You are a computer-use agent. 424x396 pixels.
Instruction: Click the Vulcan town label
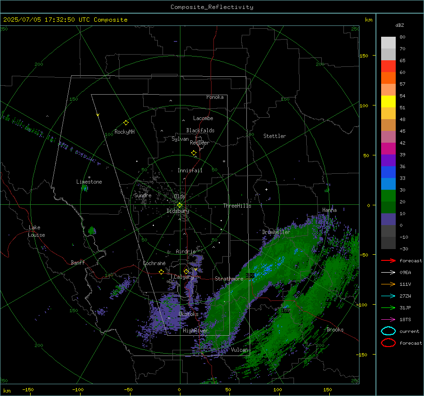pos(240,350)
